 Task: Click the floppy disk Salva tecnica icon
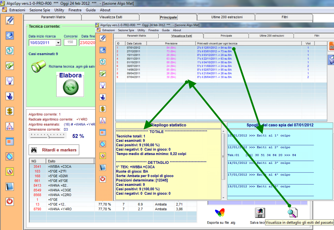click(260, 213)
